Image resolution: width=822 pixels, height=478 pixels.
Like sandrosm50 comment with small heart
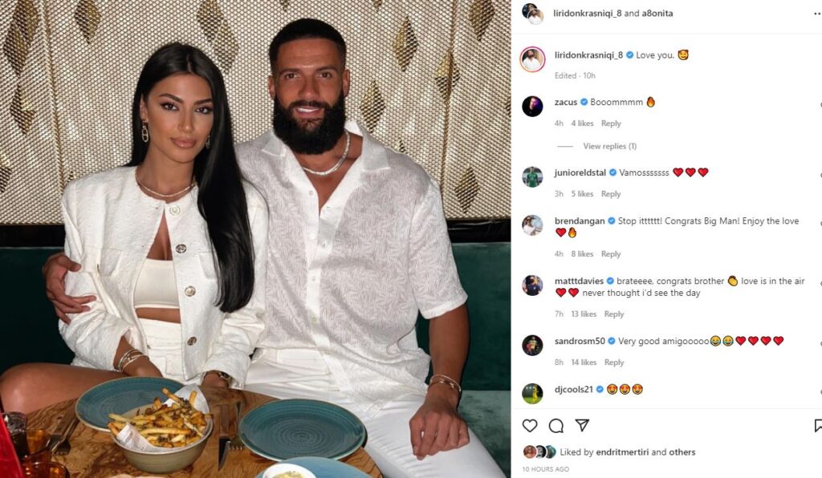pyautogui.click(x=820, y=344)
